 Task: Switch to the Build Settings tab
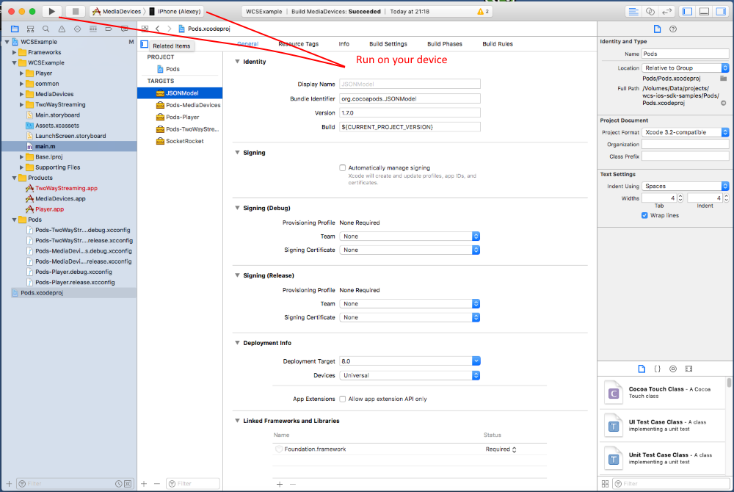coord(388,44)
